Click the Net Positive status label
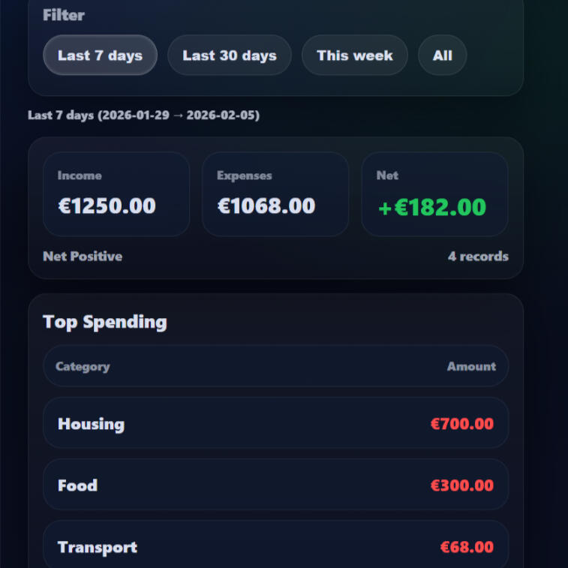Screen dimensions: 568x568 tap(83, 257)
